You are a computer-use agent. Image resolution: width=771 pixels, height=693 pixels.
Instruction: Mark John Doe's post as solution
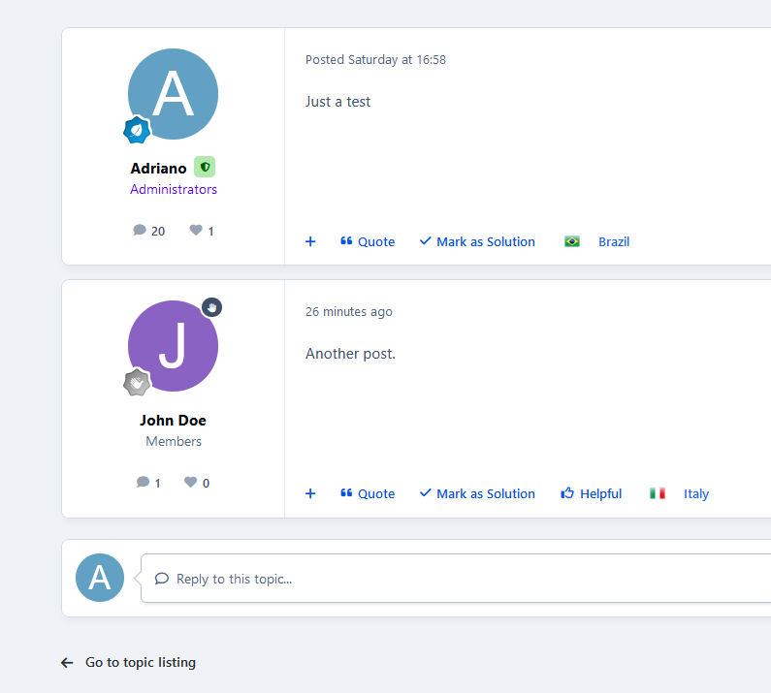coord(477,493)
